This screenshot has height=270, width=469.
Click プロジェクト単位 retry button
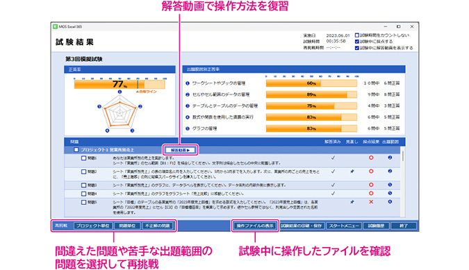click(x=92, y=226)
